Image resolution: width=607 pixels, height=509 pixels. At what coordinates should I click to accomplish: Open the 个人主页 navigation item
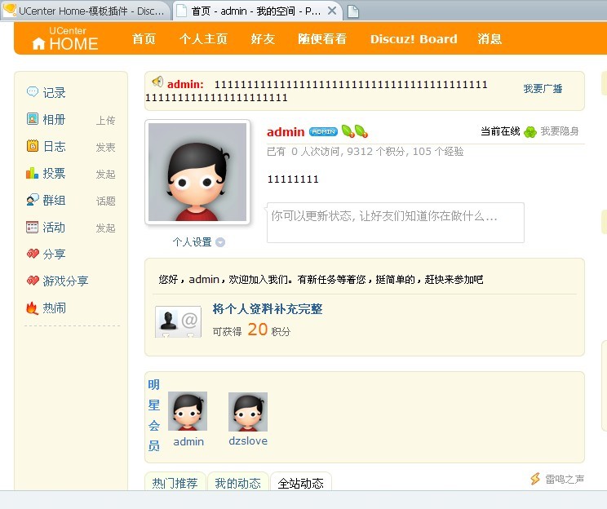[203, 38]
